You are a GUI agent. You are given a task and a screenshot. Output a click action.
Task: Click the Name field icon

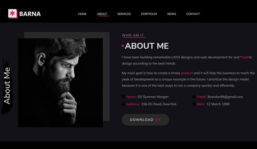123,97
